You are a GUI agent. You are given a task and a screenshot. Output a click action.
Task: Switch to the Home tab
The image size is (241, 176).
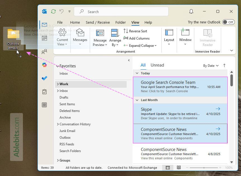pyautogui.click(x=75, y=23)
